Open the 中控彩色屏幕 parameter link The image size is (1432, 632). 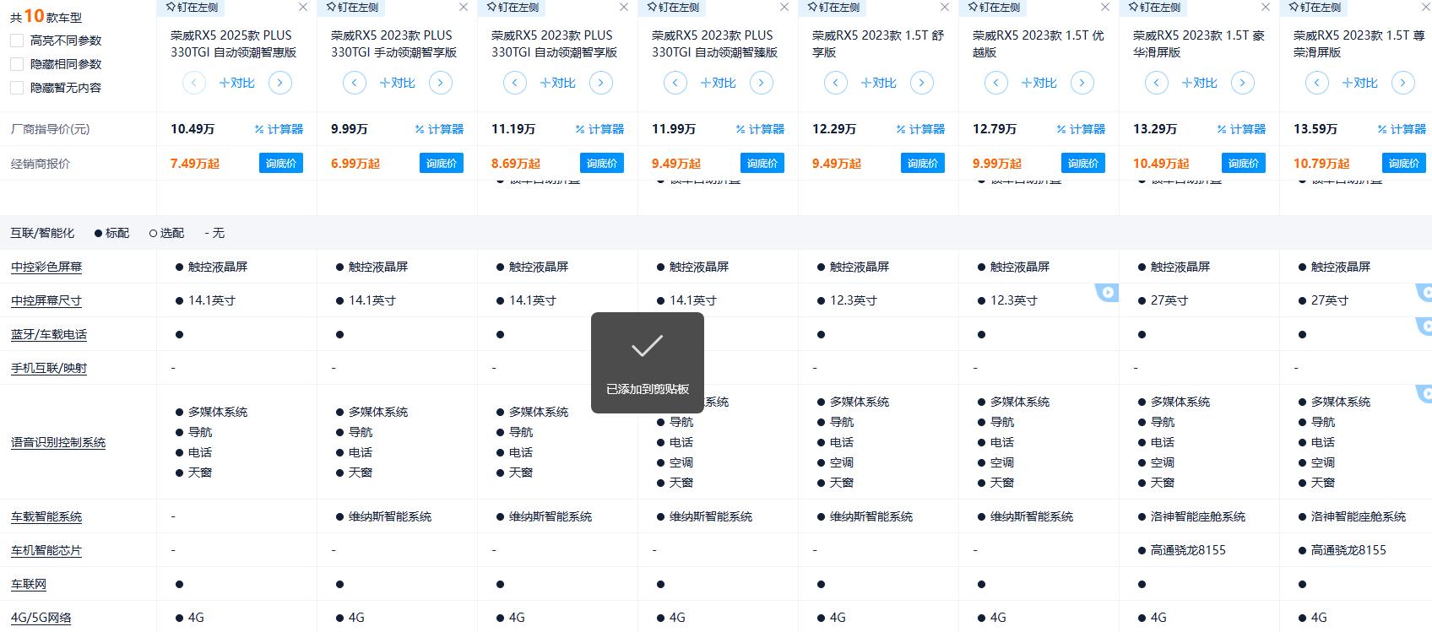(46, 267)
